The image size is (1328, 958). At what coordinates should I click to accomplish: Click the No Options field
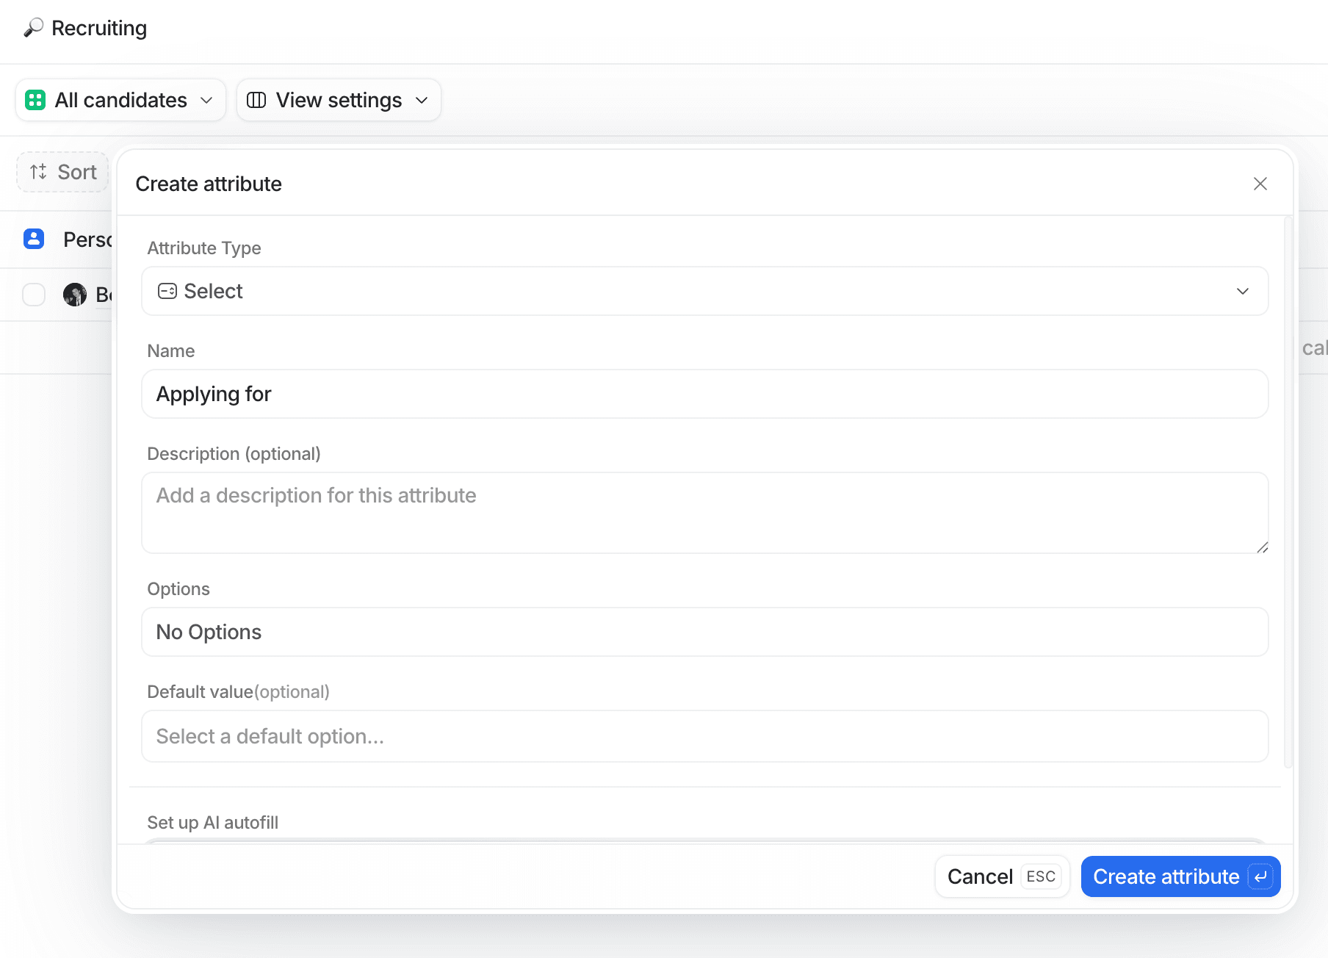pyautogui.click(x=704, y=632)
